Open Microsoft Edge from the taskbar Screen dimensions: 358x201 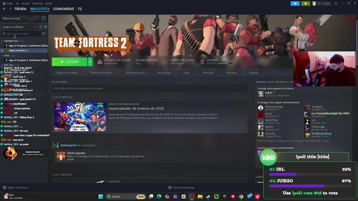159,197
